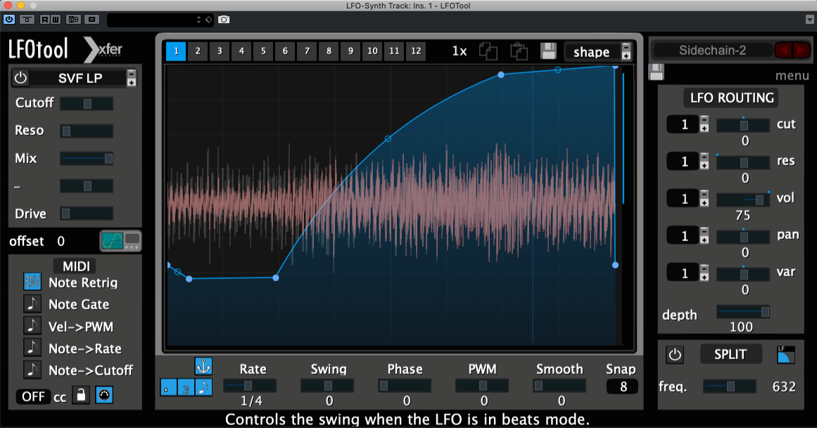817x428 pixels.
Task: Click the Cutoff slider
Action: tap(87, 103)
